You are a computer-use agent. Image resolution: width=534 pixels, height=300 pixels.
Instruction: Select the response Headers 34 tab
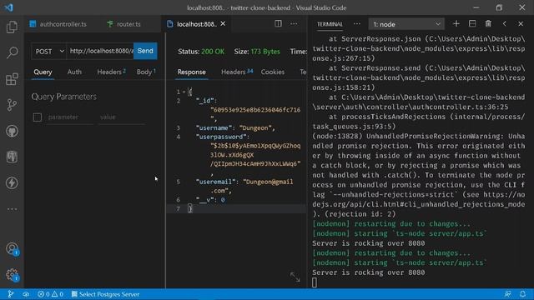(x=237, y=72)
